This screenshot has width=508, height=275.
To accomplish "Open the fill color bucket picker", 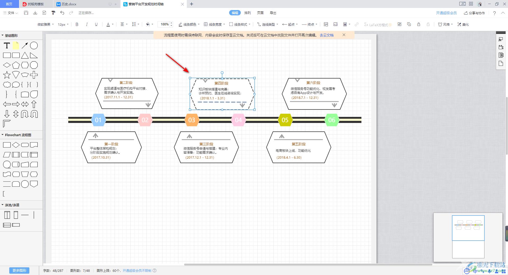I will [x=149, y=24].
